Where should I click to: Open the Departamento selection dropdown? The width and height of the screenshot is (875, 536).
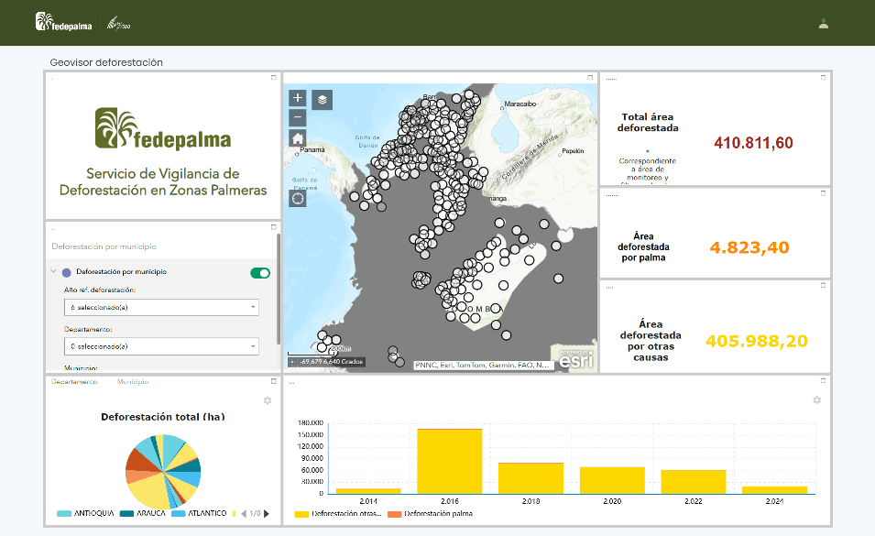(x=161, y=345)
